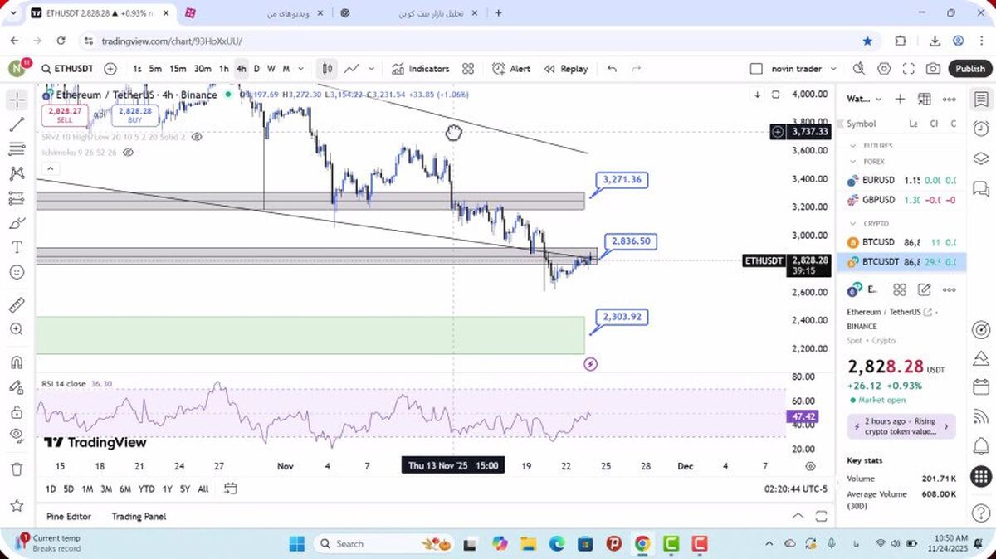Select the ruler measure tool

click(x=17, y=304)
